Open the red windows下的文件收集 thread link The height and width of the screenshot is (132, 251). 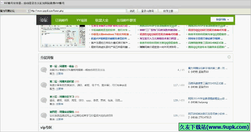click(111, 34)
